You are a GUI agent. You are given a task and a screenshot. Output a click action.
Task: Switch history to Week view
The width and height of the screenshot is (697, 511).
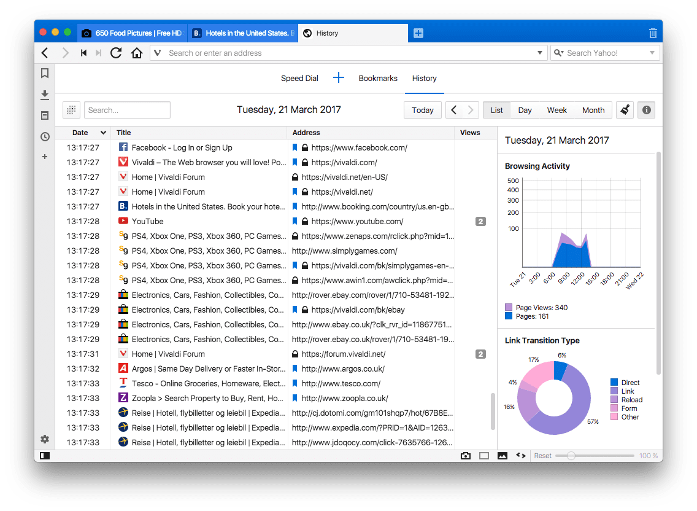(557, 110)
